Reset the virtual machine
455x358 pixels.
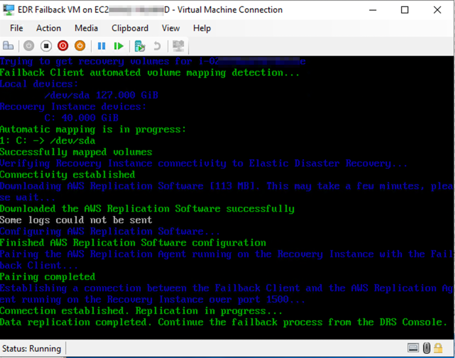point(118,46)
